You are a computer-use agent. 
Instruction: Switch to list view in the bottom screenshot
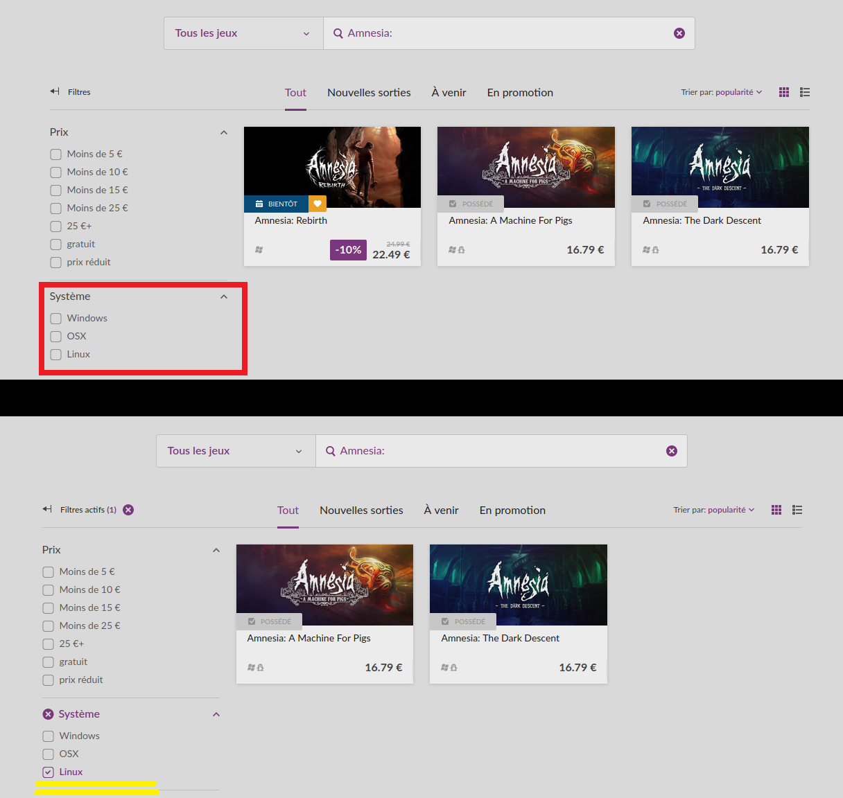coord(797,510)
